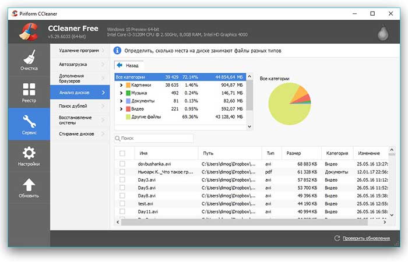Select the test.avi file name
Image resolution: width=408 pixels, height=262 pixels.
[146, 204]
